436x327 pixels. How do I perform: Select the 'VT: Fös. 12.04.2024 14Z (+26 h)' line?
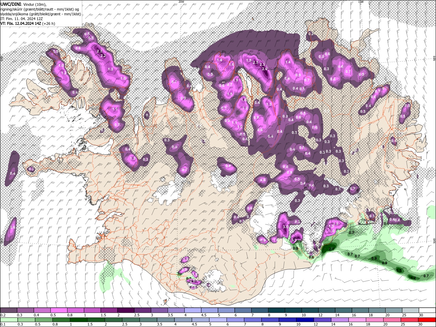click(28, 24)
